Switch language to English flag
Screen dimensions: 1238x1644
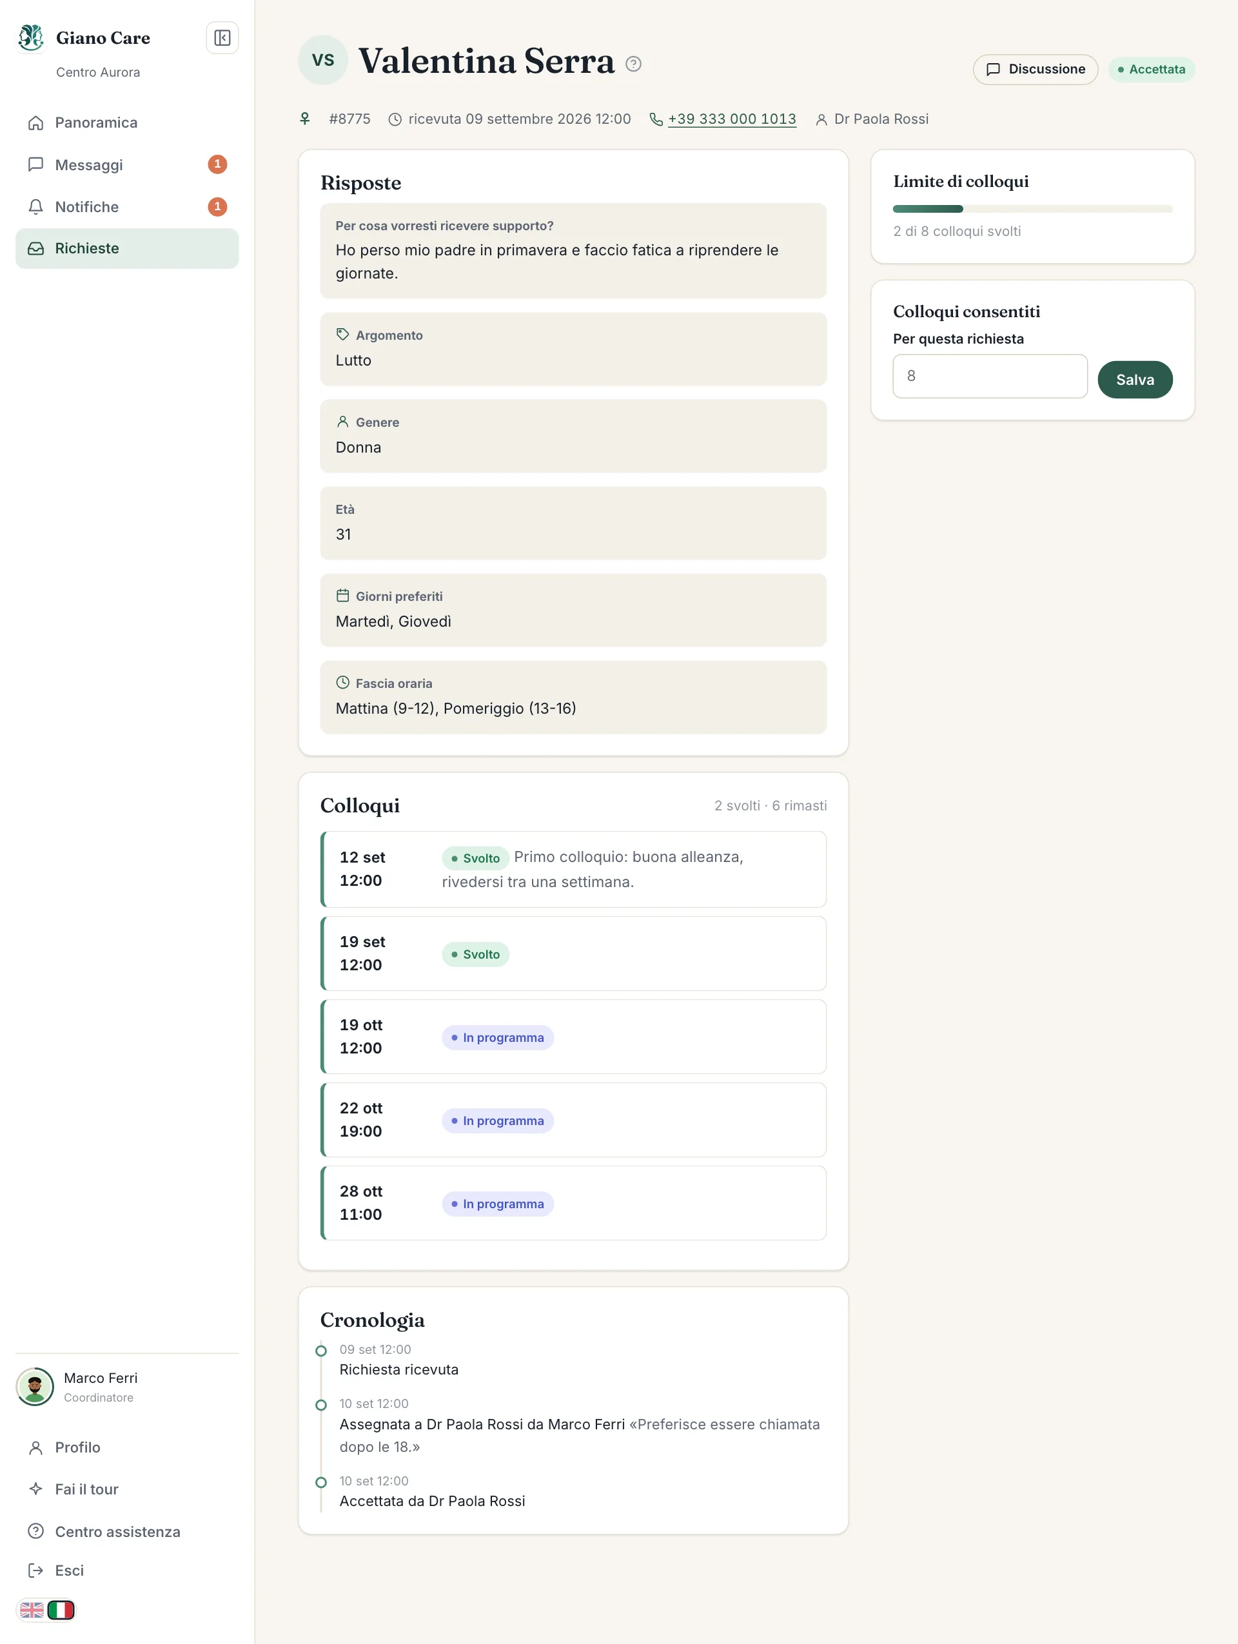[x=32, y=1610]
